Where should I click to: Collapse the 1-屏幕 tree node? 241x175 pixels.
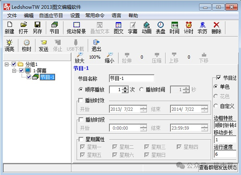(14, 70)
